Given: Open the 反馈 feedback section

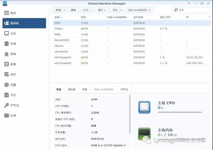Looking at the screenshot, I should pyautogui.click(x=13, y=116).
